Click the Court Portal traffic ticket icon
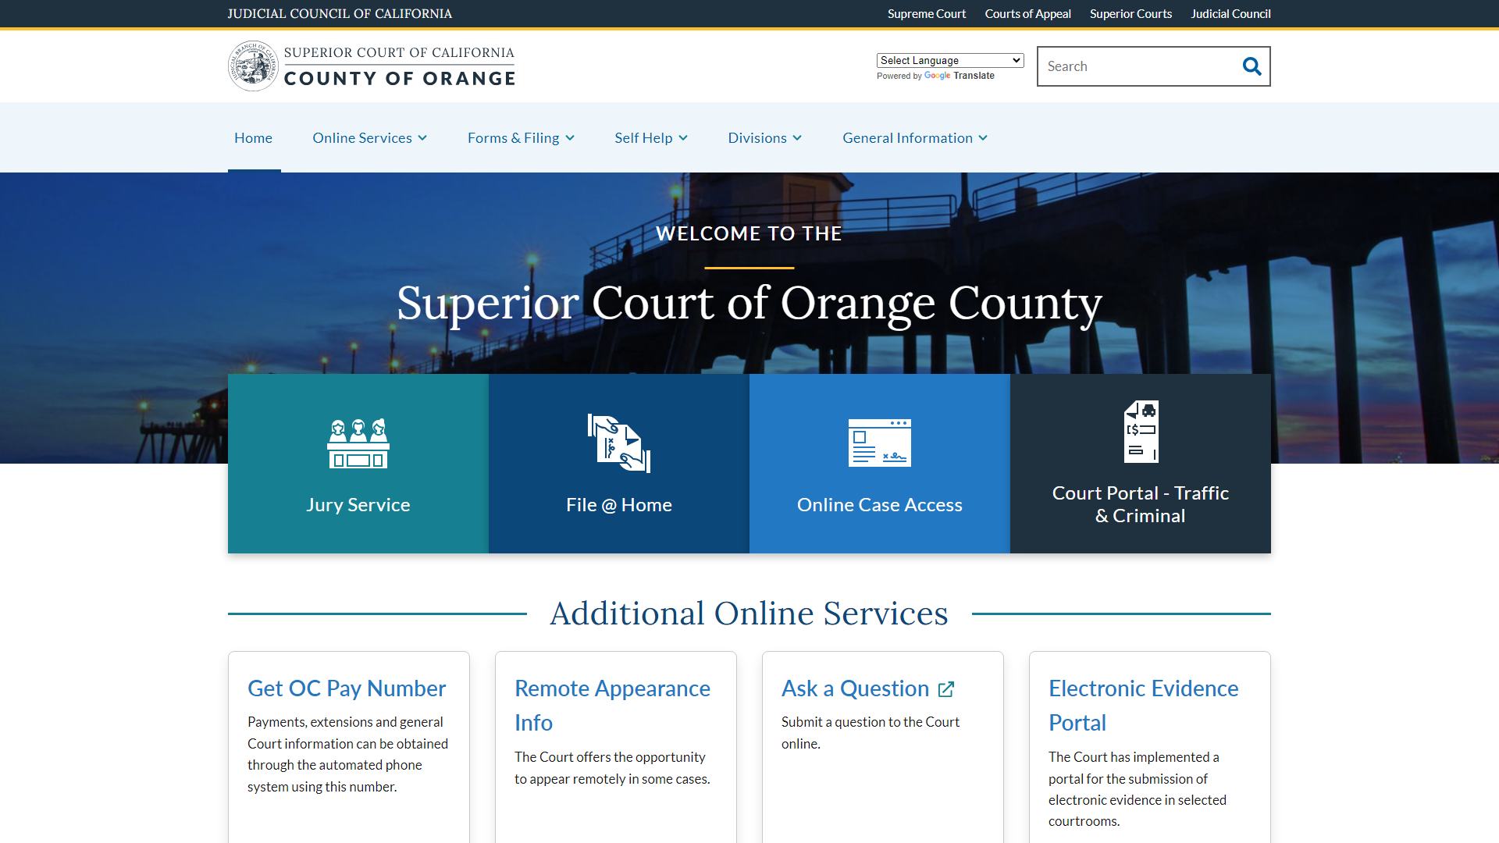 tap(1141, 432)
